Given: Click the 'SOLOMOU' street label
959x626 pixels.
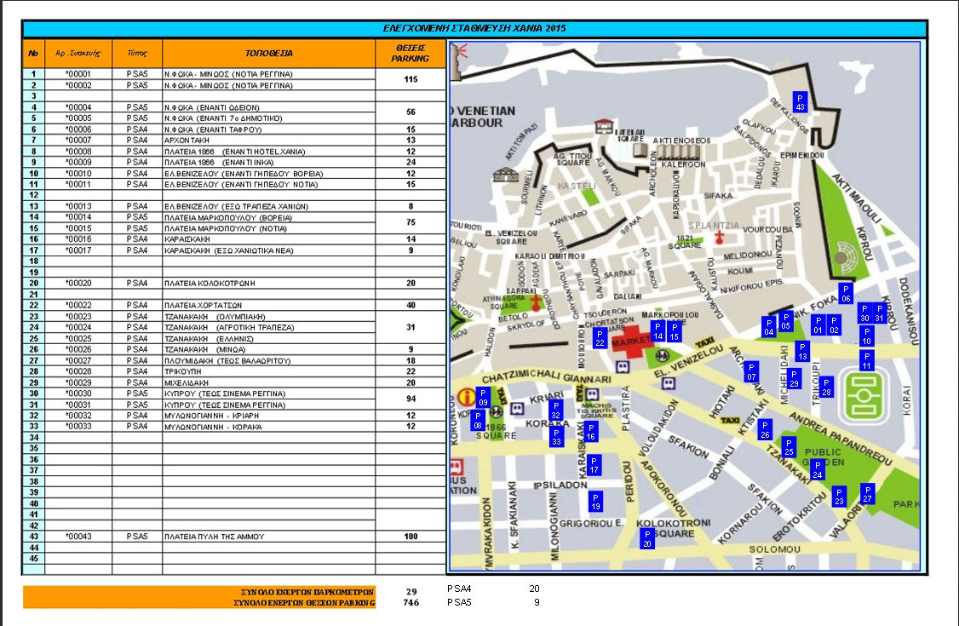Looking at the screenshot, I should (774, 549).
